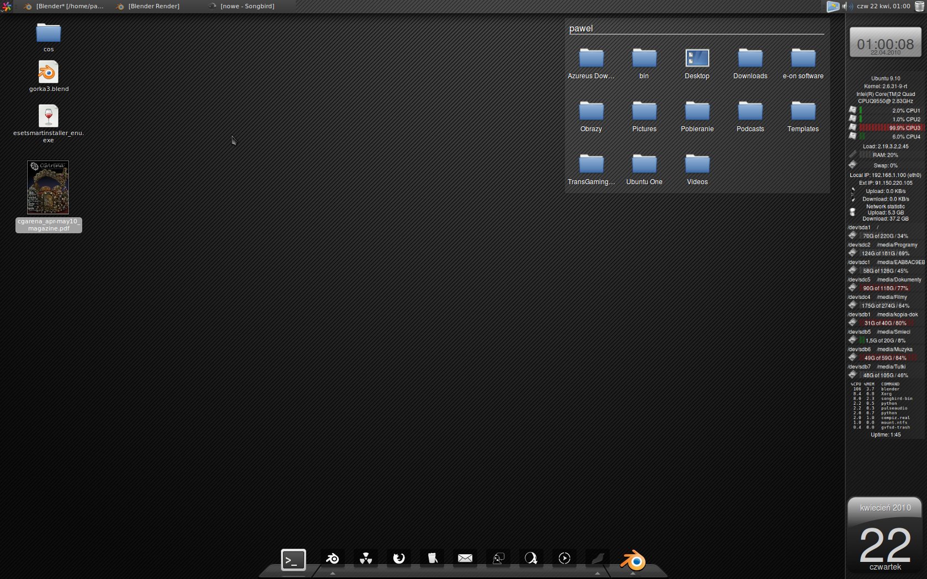Click the white monochrome Blender icon in dock
Viewport: 927px width, 579px height.
[333, 559]
